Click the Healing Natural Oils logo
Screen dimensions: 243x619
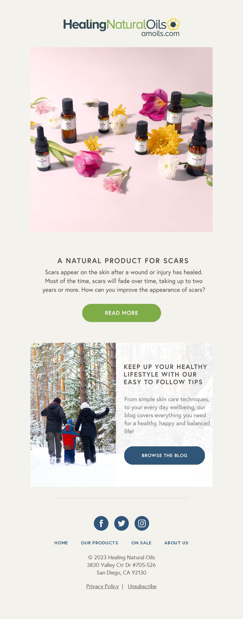coord(122,27)
